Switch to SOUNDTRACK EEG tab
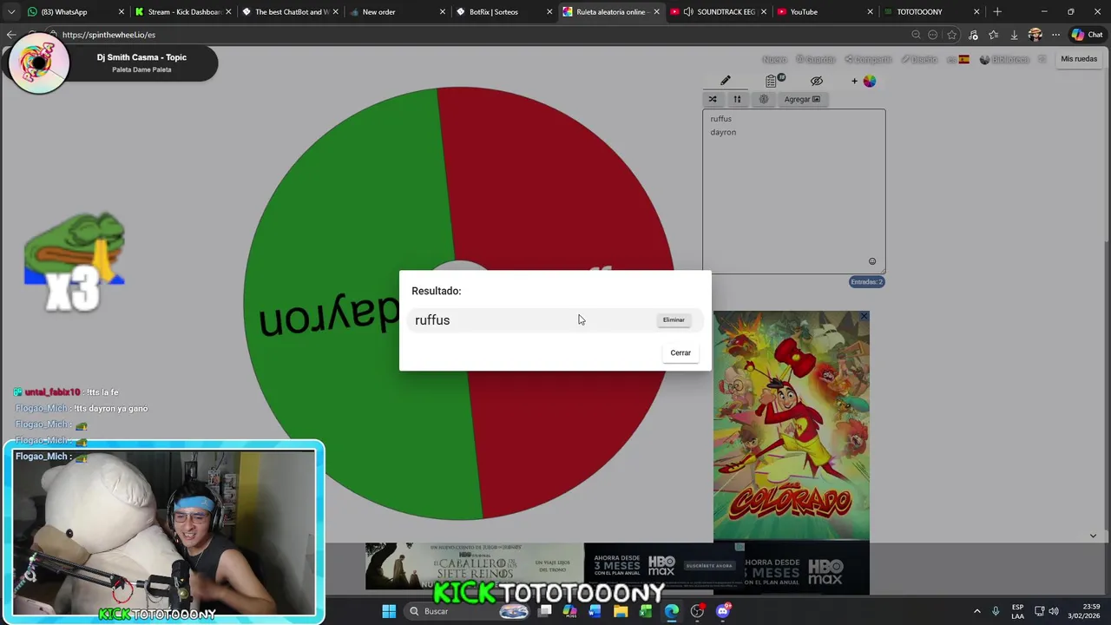This screenshot has height=625, width=1111. pos(717,12)
